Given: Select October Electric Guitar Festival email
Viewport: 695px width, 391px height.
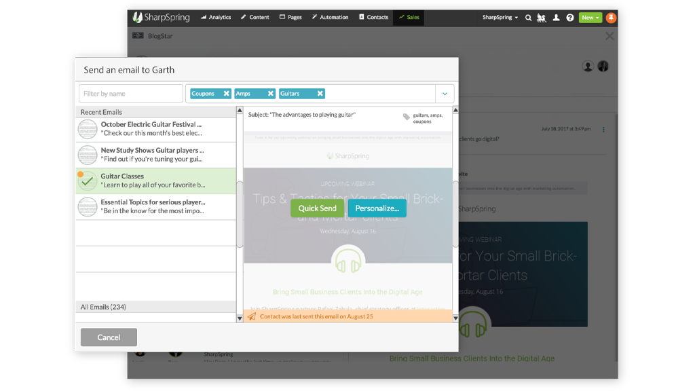Looking at the screenshot, I should click(x=155, y=129).
